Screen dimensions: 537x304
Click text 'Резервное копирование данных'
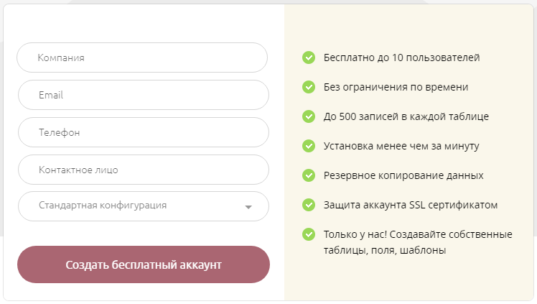[403, 175]
